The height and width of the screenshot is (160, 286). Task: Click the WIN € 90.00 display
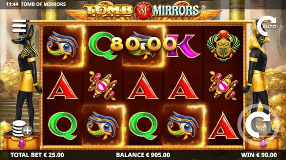pos(259,155)
